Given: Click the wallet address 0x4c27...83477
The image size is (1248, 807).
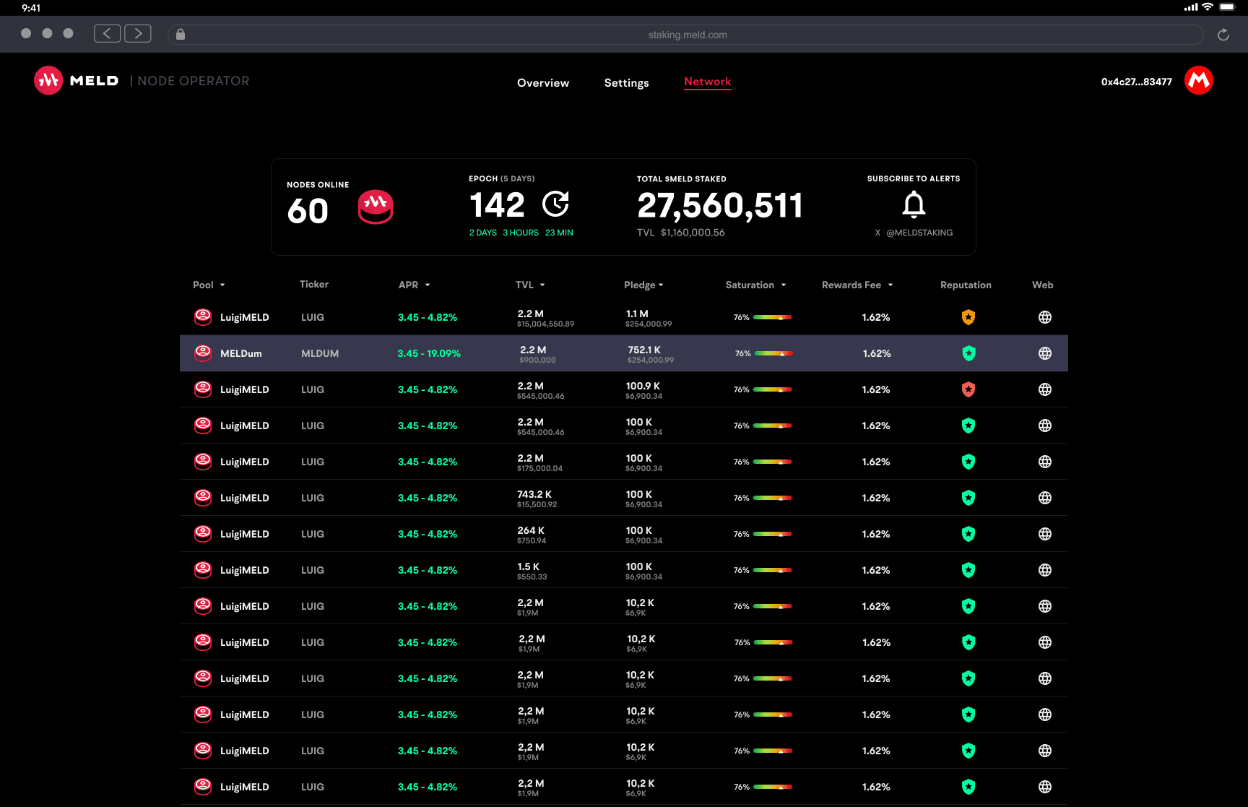Looking at the screenshot, I should coord(1136,82).
